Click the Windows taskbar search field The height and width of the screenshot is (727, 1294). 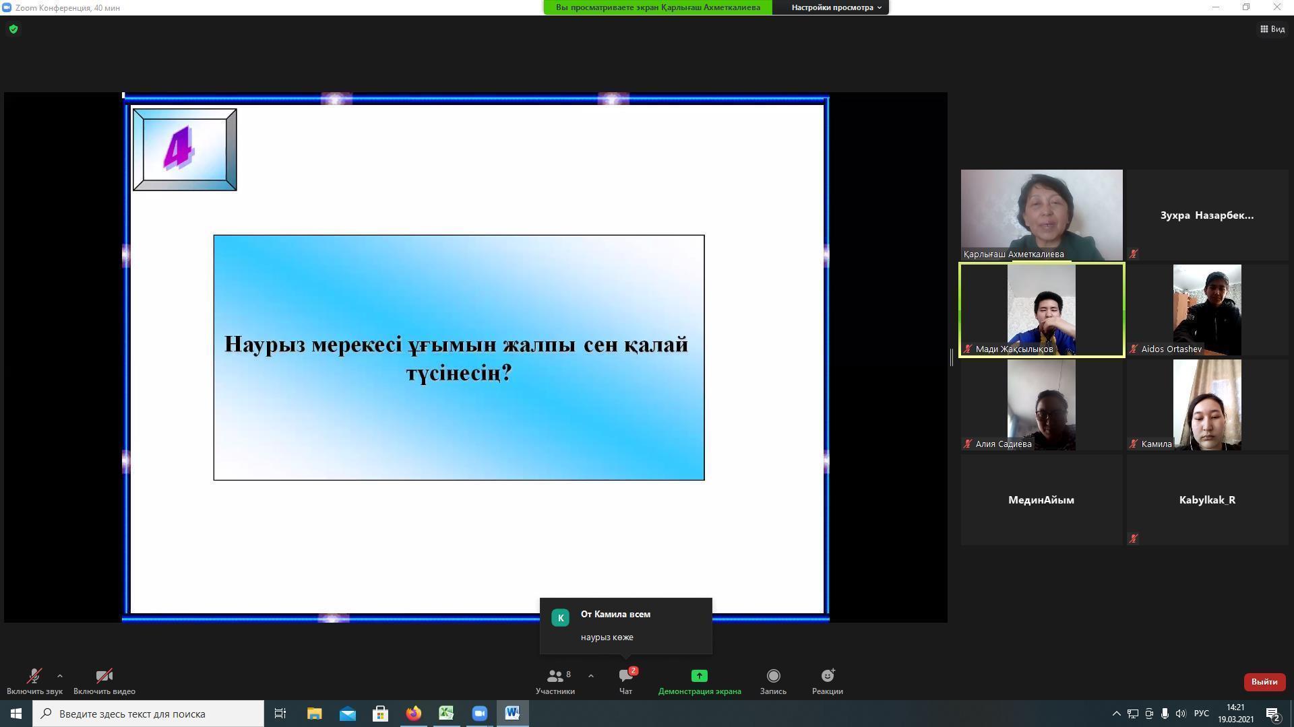click(148, 714)
